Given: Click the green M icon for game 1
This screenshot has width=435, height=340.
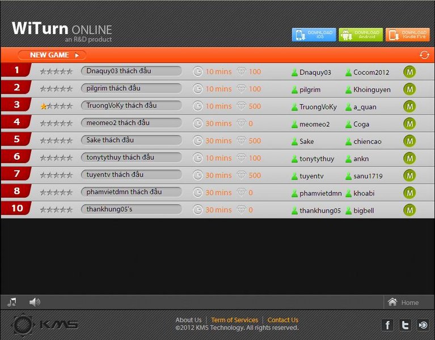Looking at the screenshot, I should tap(409, 72).
